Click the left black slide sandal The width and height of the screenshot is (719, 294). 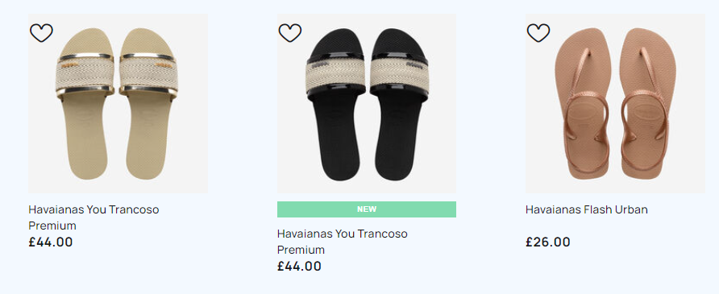click(335, 105)
